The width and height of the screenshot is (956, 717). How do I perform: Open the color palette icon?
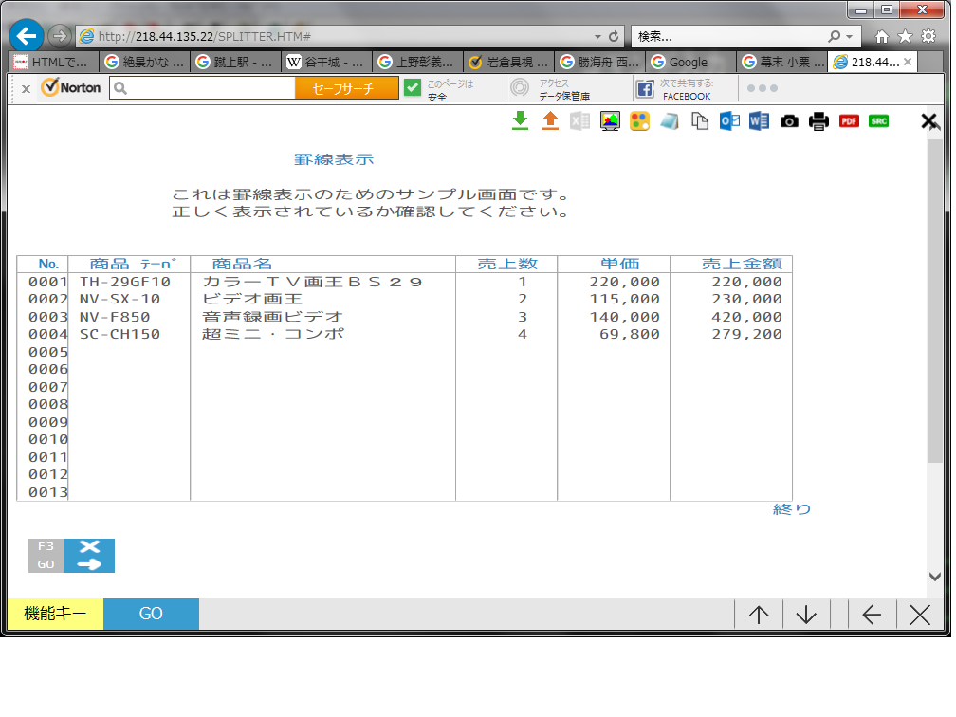[640, 121]
